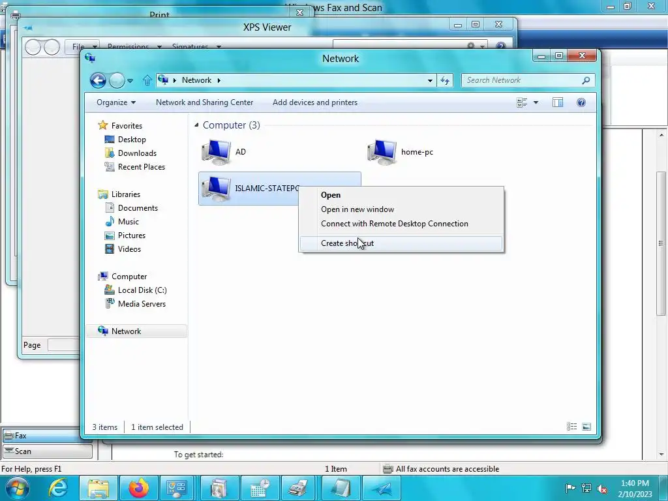Viewport: 668px width, 501px height.
Task: Switch to large icons view in status bar
Action: [x=586, y=427]
